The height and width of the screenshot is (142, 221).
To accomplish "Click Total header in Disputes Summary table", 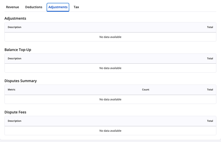I will [x=210, y=89].
